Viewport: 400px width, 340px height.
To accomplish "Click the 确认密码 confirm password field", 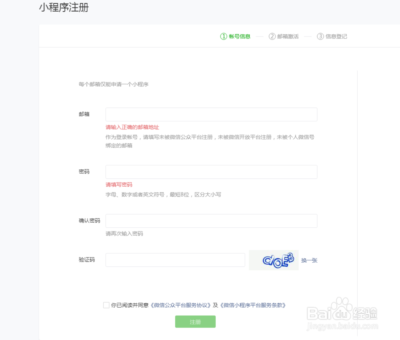I will 211,221.
